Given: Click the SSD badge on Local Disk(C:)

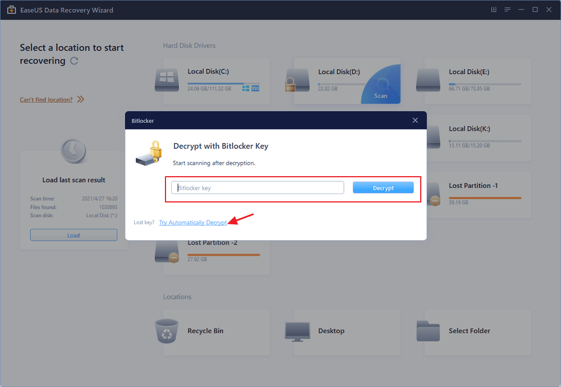Looking at the screenshot, I should click(x=255, y=89).
